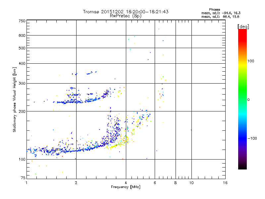Click the cyan data point above 600 km
The width and height of the screenshot is (265, 199).
pyautogui.click(x=159, y=29)
